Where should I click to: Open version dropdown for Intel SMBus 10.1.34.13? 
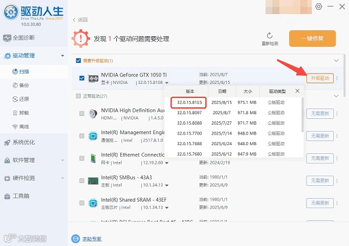pos(167,185)
